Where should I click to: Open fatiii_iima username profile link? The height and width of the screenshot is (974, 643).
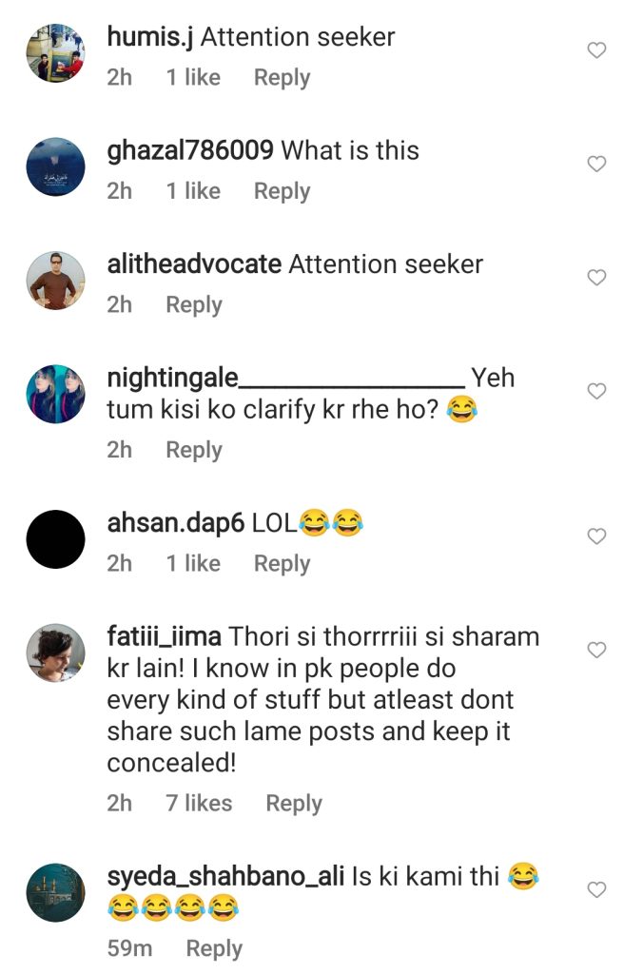pyautogui.click(x=165, y=635)
